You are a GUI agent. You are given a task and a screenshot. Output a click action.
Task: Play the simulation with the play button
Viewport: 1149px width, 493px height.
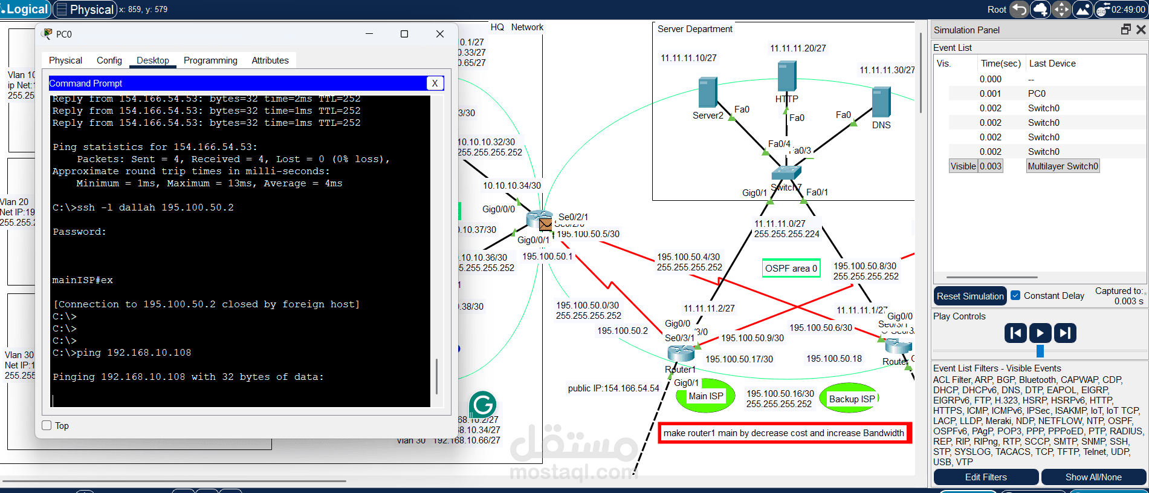1040,333
